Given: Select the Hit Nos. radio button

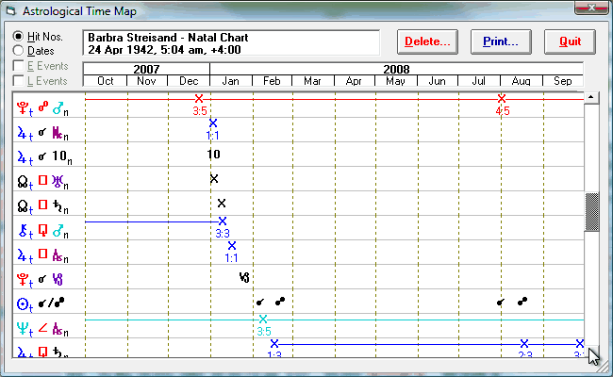Looking at the screenshot, I should click(x=18, y=37).
